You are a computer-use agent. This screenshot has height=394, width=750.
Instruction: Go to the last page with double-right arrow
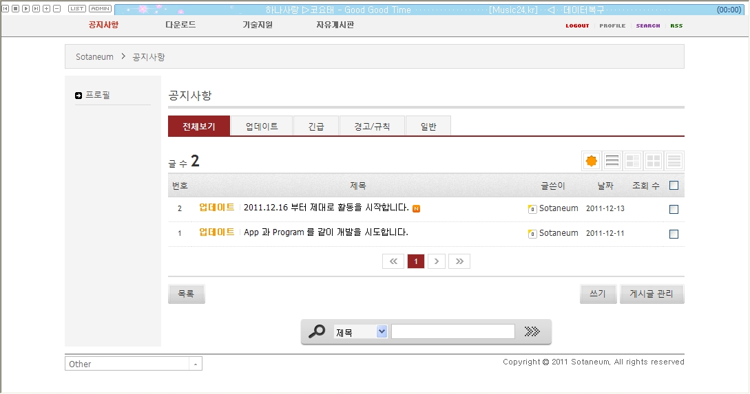point(459,261)
